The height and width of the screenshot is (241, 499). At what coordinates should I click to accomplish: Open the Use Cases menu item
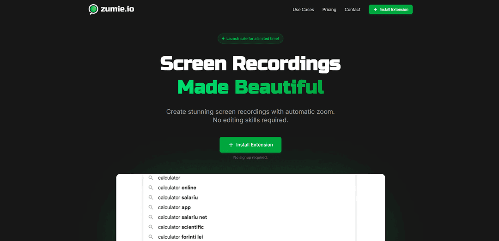tap(303, 10)
